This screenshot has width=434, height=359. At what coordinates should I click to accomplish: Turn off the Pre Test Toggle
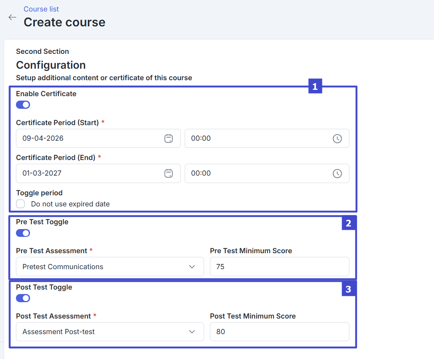23,233
